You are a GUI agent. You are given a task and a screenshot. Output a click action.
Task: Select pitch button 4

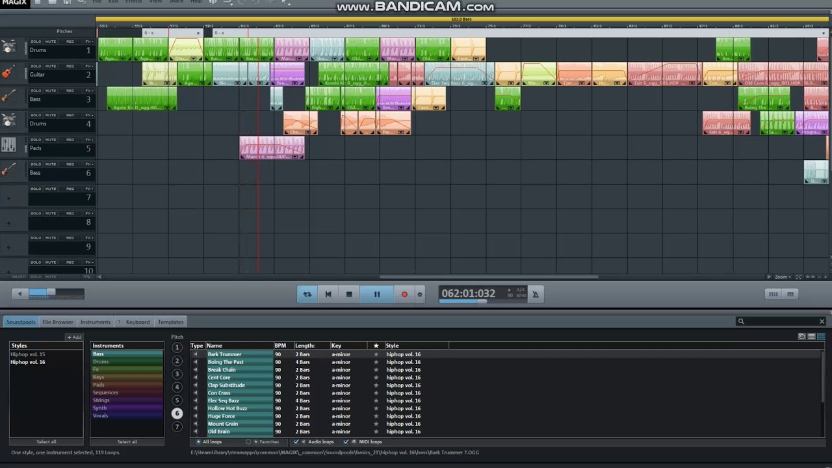(x=177, y=387)
